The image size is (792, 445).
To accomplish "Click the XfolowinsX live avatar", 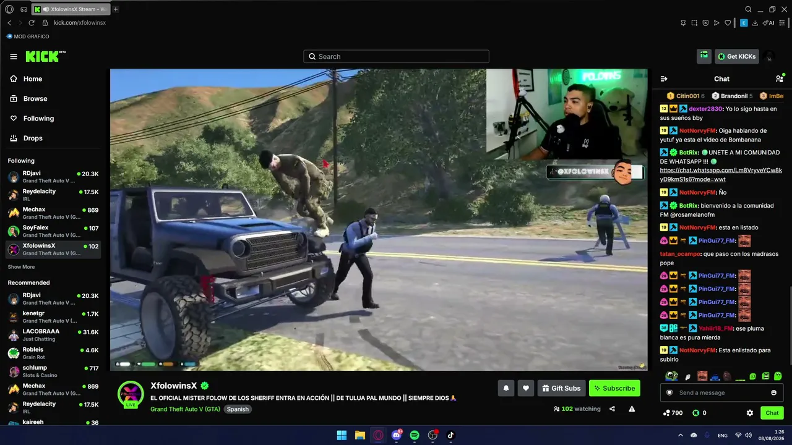I will [x=131, y=395].
